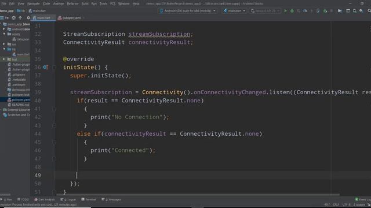Click the collapse-all icon in the project panel

pyautogui.click(x=20, y=18)
